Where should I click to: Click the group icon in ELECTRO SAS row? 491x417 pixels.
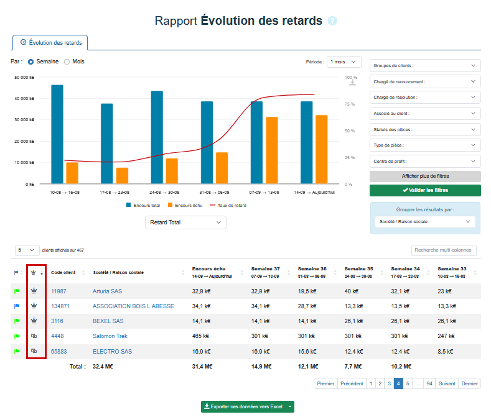coord(34,351)
